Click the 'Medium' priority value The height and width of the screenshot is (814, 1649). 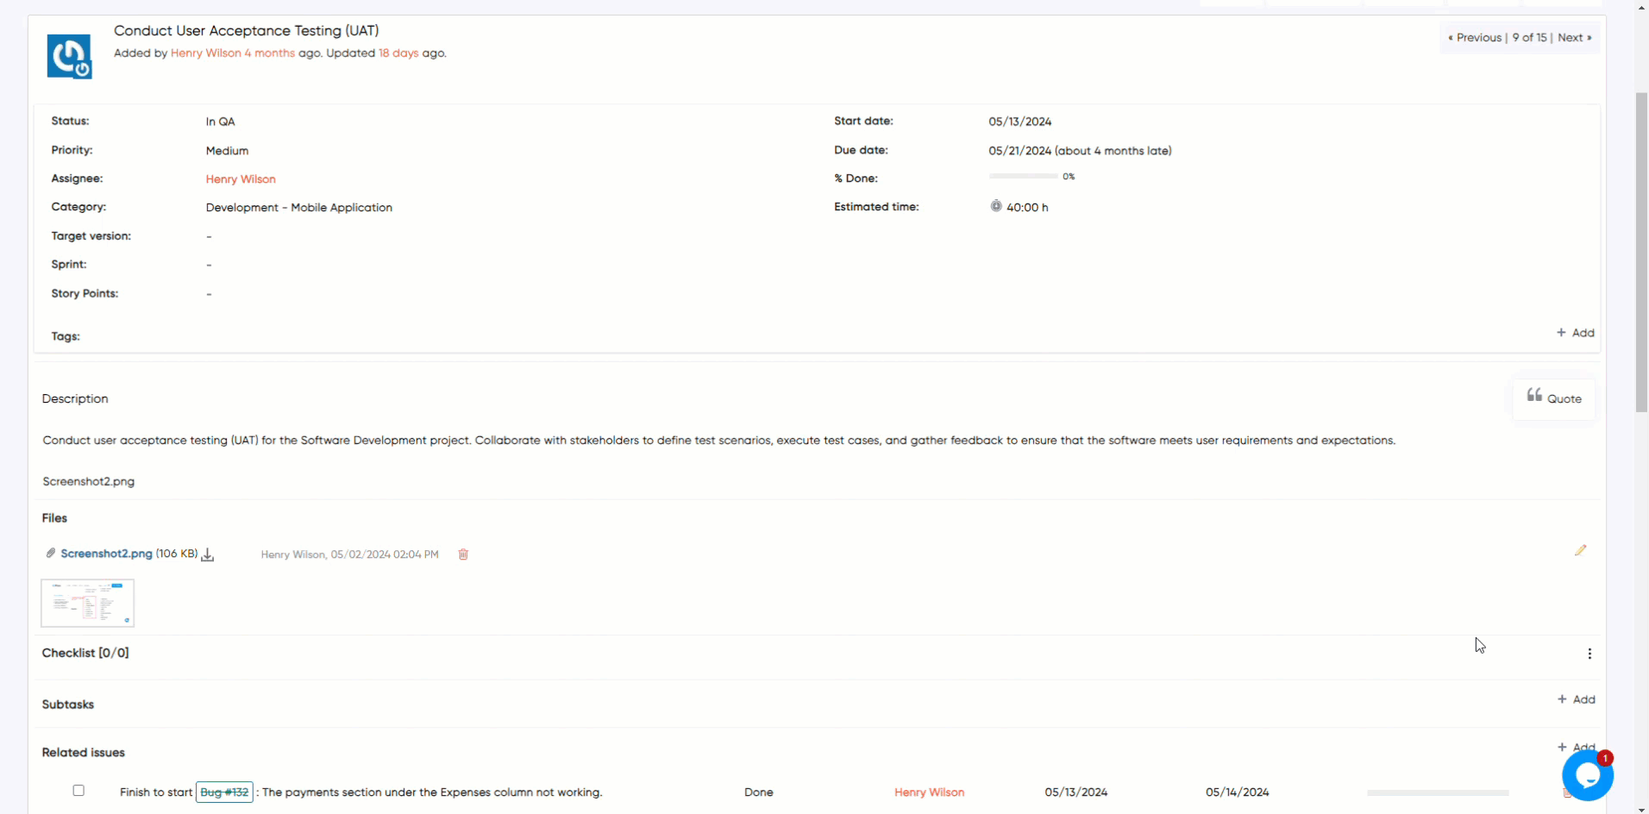(x=227, y=151)
